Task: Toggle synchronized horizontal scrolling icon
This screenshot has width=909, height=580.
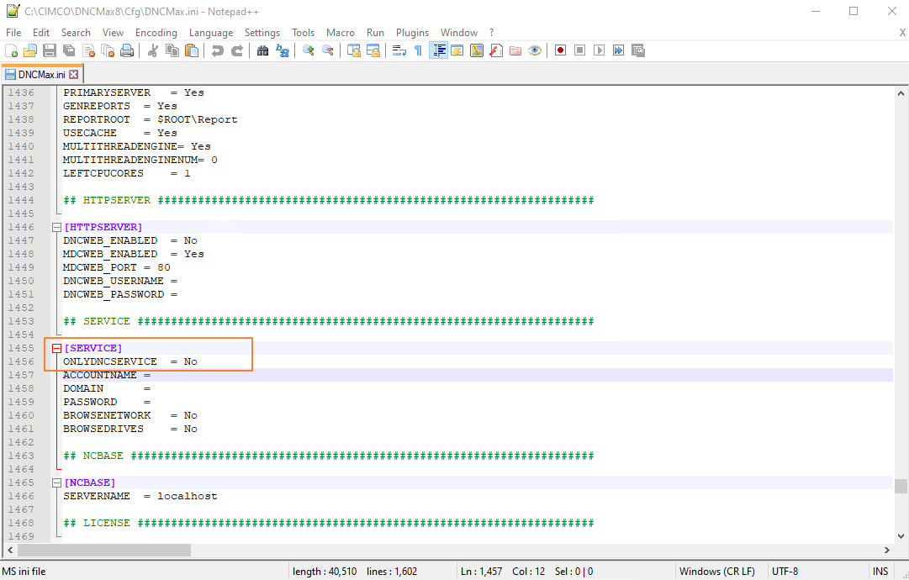Action: coord(373,51)
